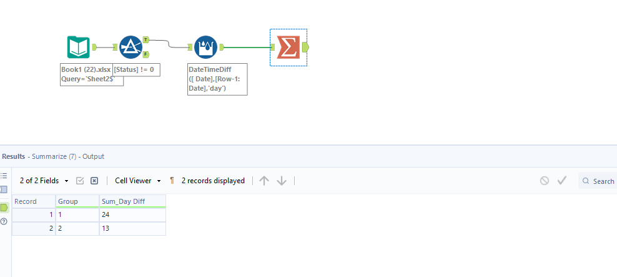Move to previous record with up arrow

tap(264, 181)
